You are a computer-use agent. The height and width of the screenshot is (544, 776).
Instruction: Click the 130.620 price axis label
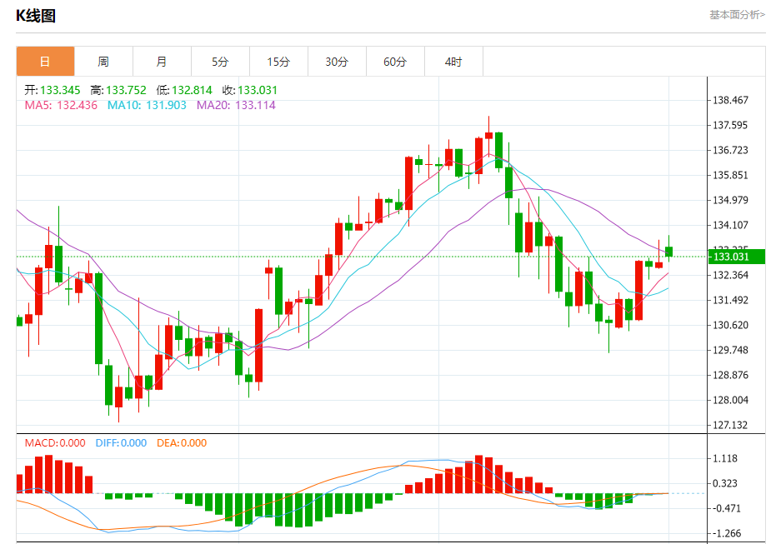click(730, 325)
